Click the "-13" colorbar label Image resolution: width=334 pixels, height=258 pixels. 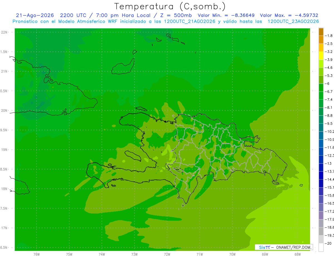[x=328, y=163]
